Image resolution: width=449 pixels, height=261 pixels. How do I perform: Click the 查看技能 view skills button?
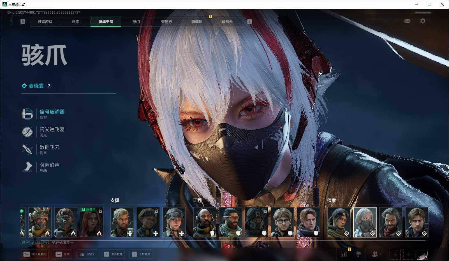(x=114, y=254)
